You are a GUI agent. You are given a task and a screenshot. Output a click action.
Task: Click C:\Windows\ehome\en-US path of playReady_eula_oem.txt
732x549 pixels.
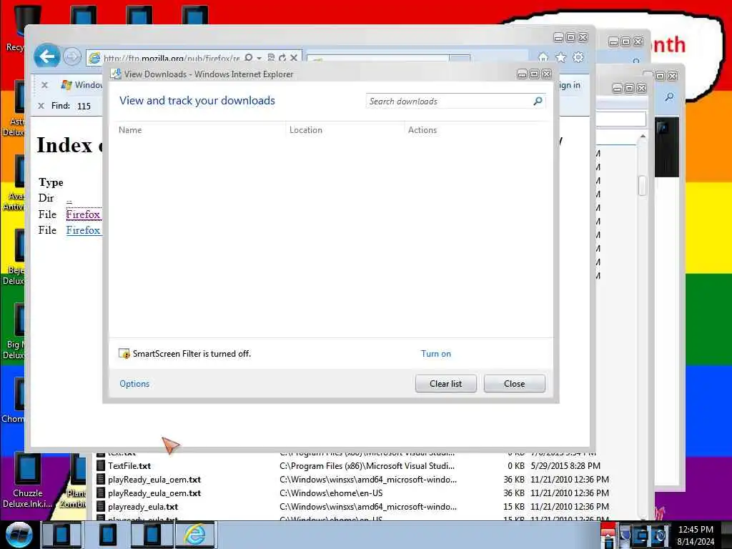coord(331,493)
